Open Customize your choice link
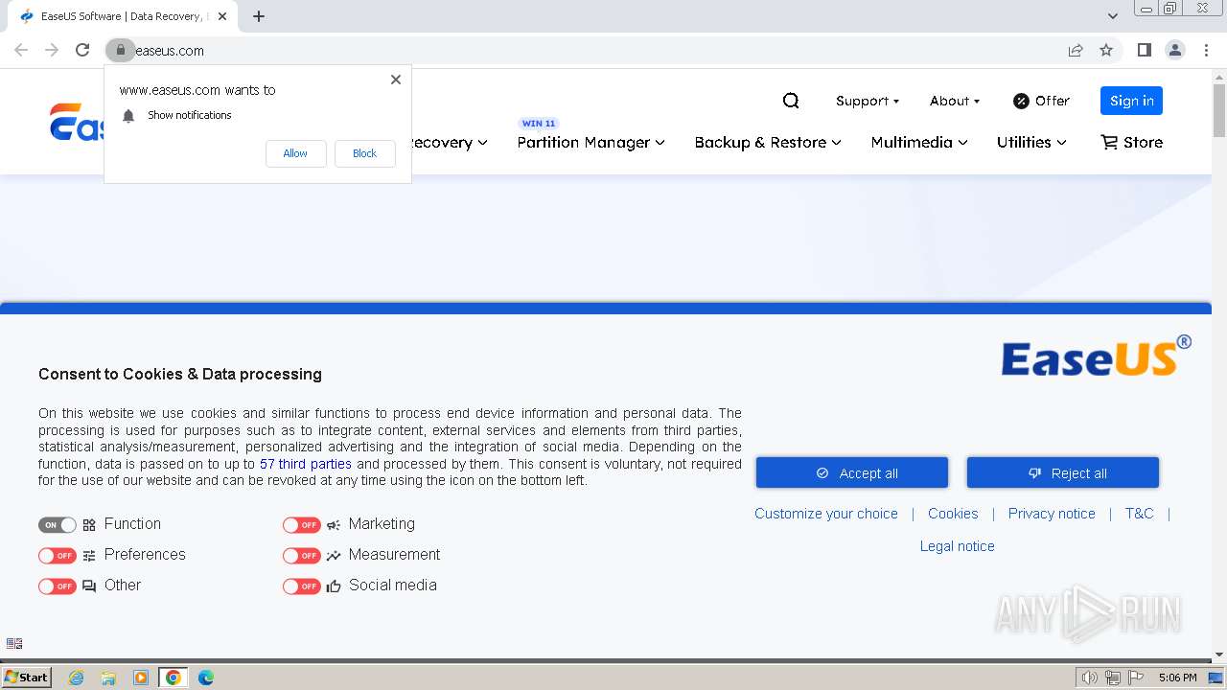 click(826, 514)
